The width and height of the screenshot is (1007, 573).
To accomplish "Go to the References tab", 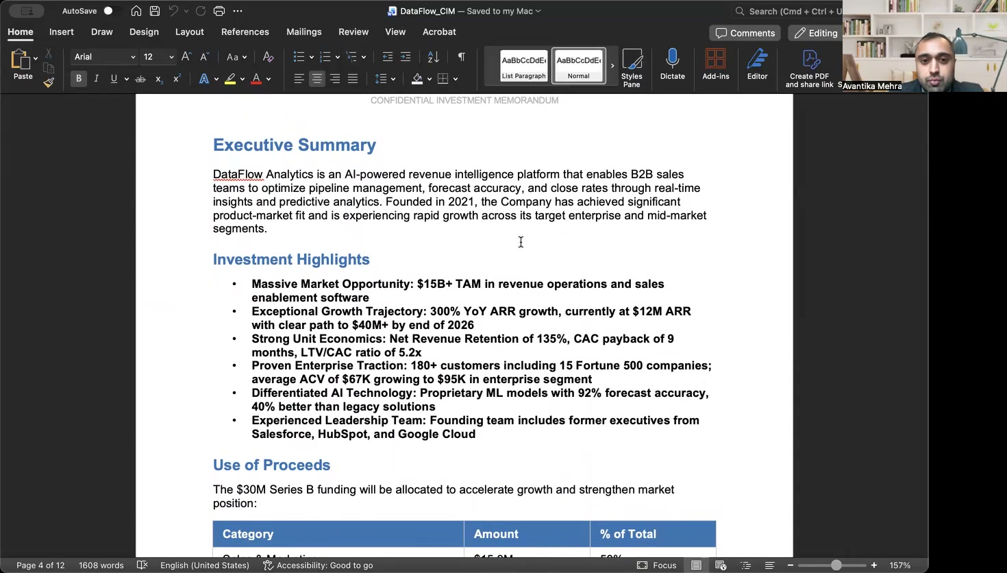I will 245,32.
